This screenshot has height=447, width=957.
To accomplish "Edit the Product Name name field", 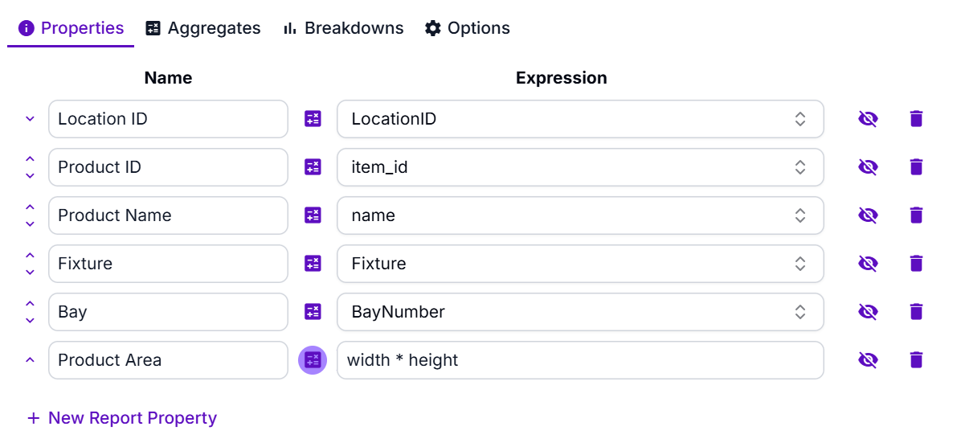I will tap(168, 215).
